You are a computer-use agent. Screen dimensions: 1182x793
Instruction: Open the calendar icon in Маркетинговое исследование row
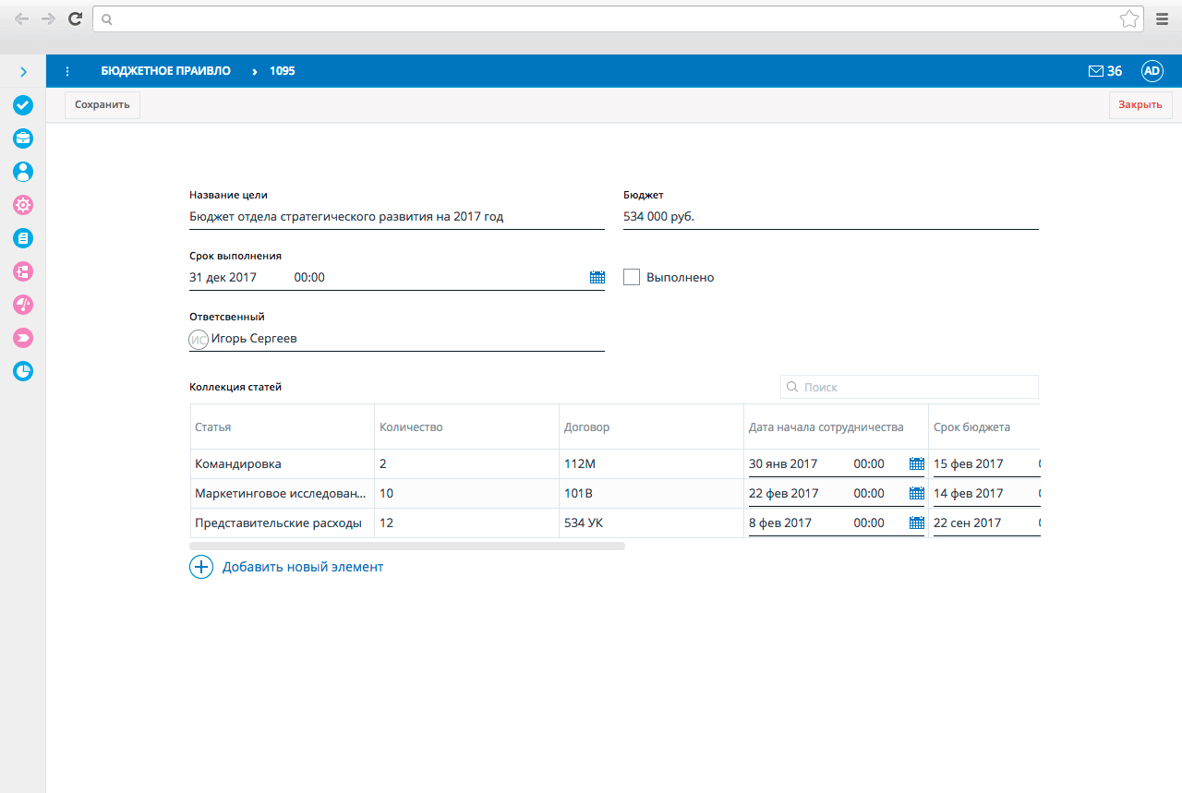pyautogui.click(x=916, y=494)
